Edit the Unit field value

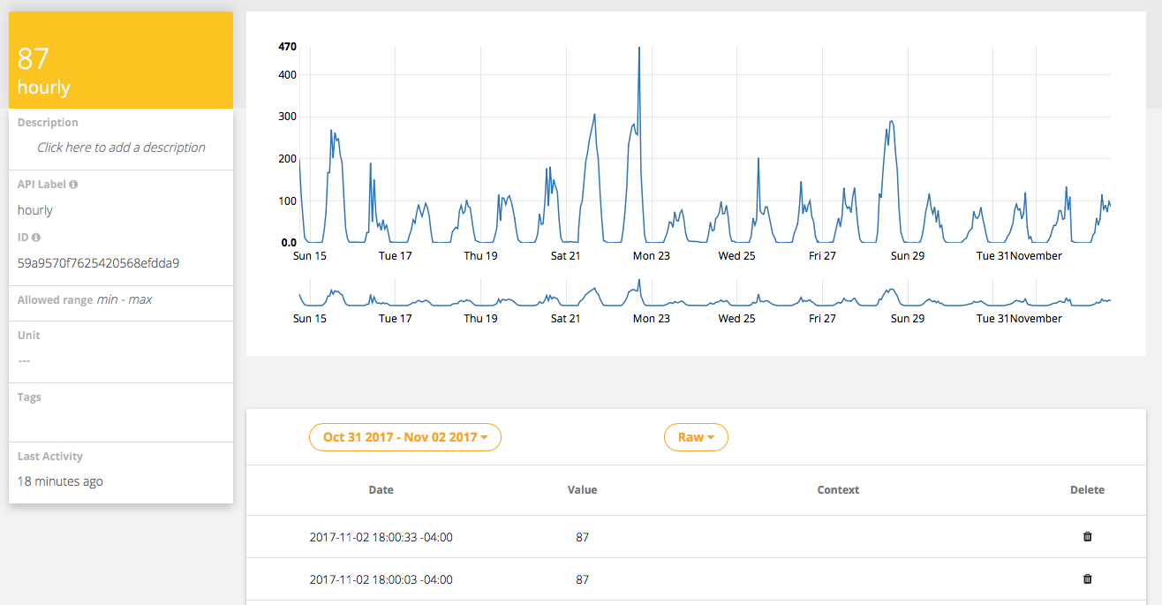pos(24,360)
